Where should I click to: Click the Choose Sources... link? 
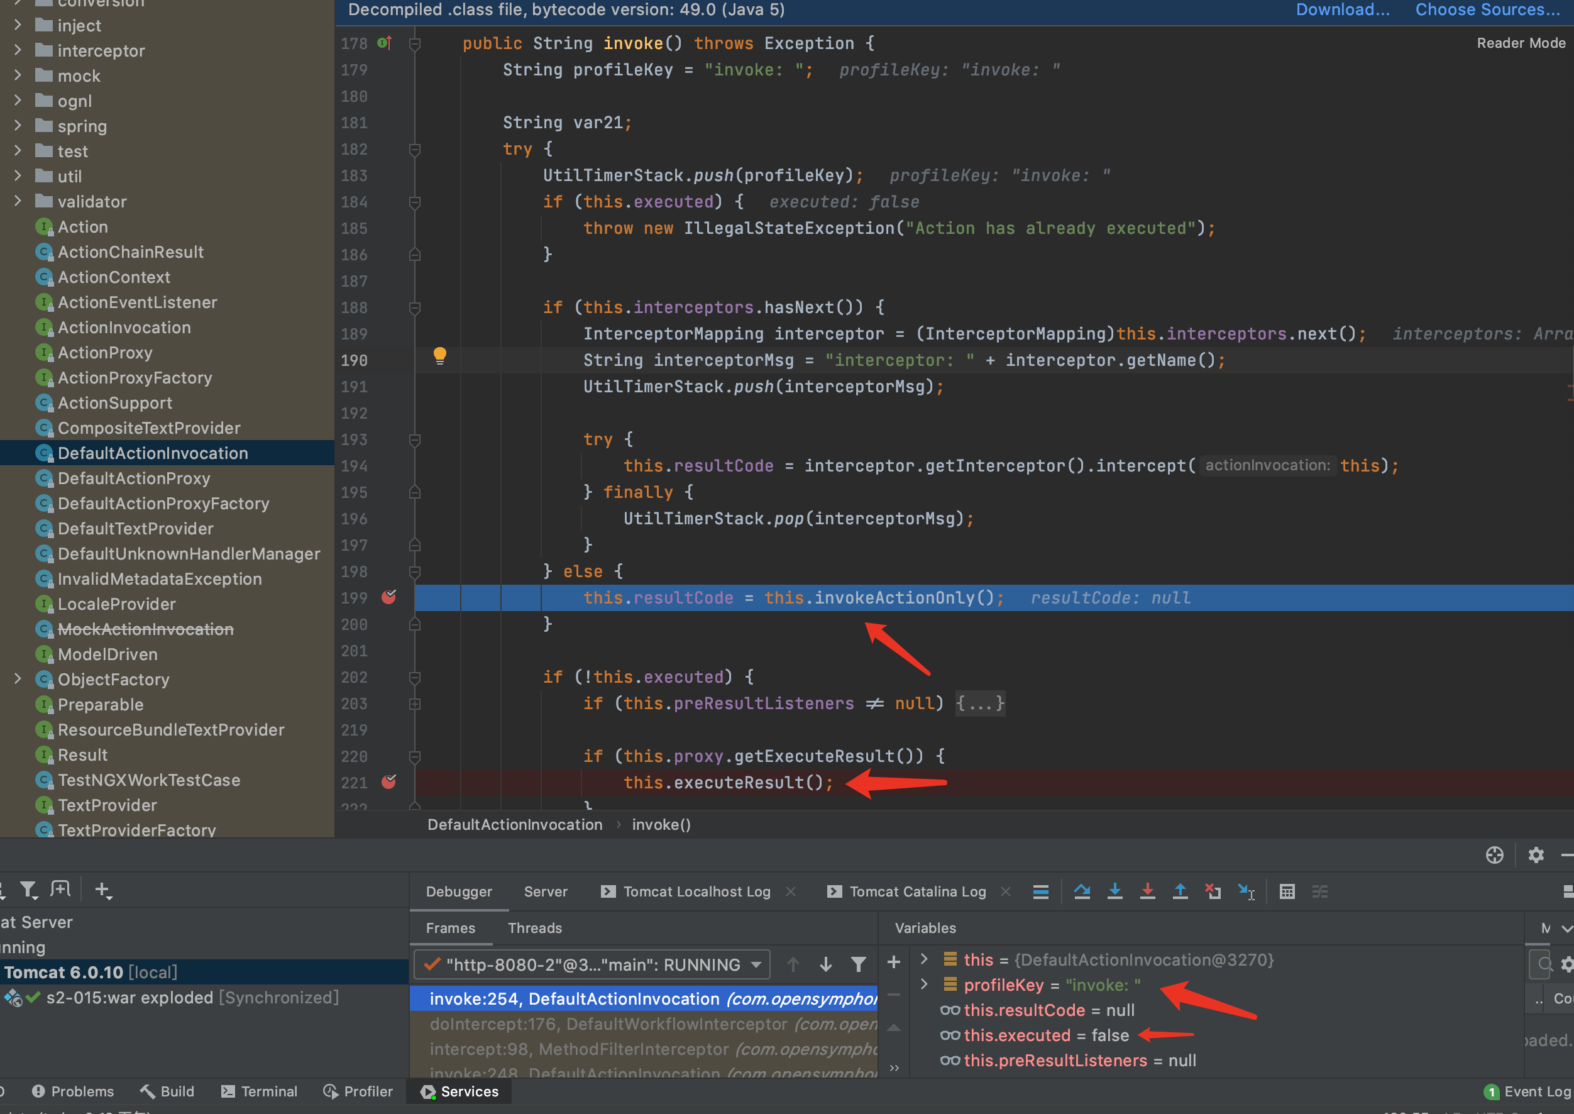click(x=1488, y=9)
